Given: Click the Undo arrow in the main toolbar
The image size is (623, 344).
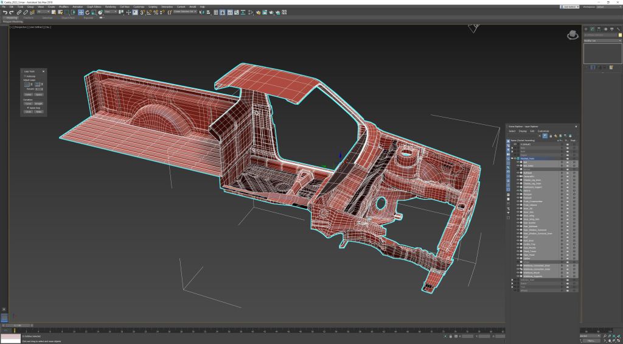Looking at the screenshot, I should (x=5, y=12).
